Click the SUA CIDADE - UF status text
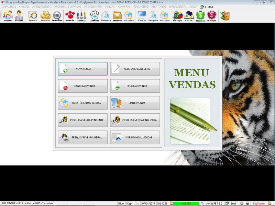The height and width of the screenshot is (206, 275). coord(27,203)
